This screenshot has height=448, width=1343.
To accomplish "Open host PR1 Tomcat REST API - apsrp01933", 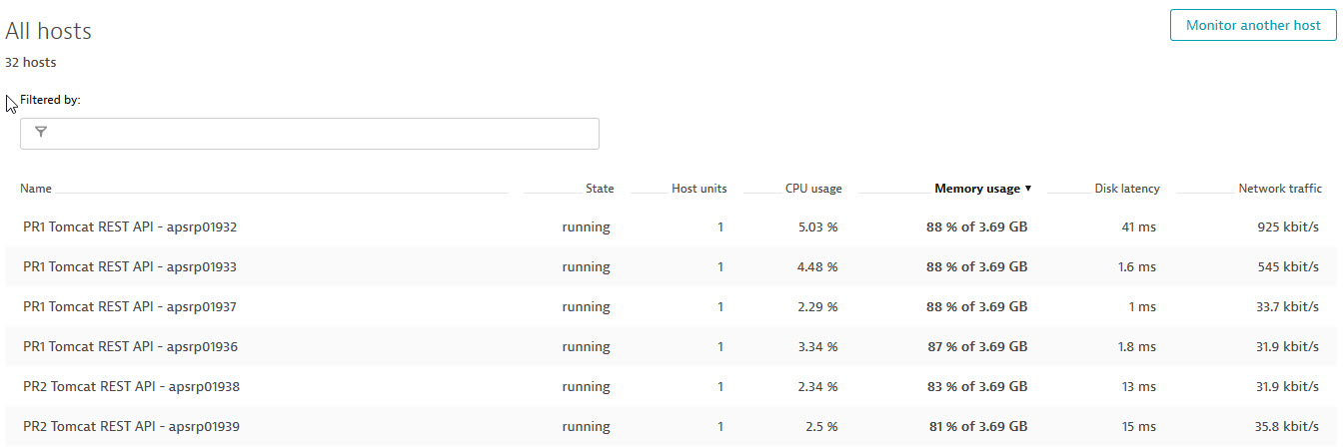I will (130, 267).
